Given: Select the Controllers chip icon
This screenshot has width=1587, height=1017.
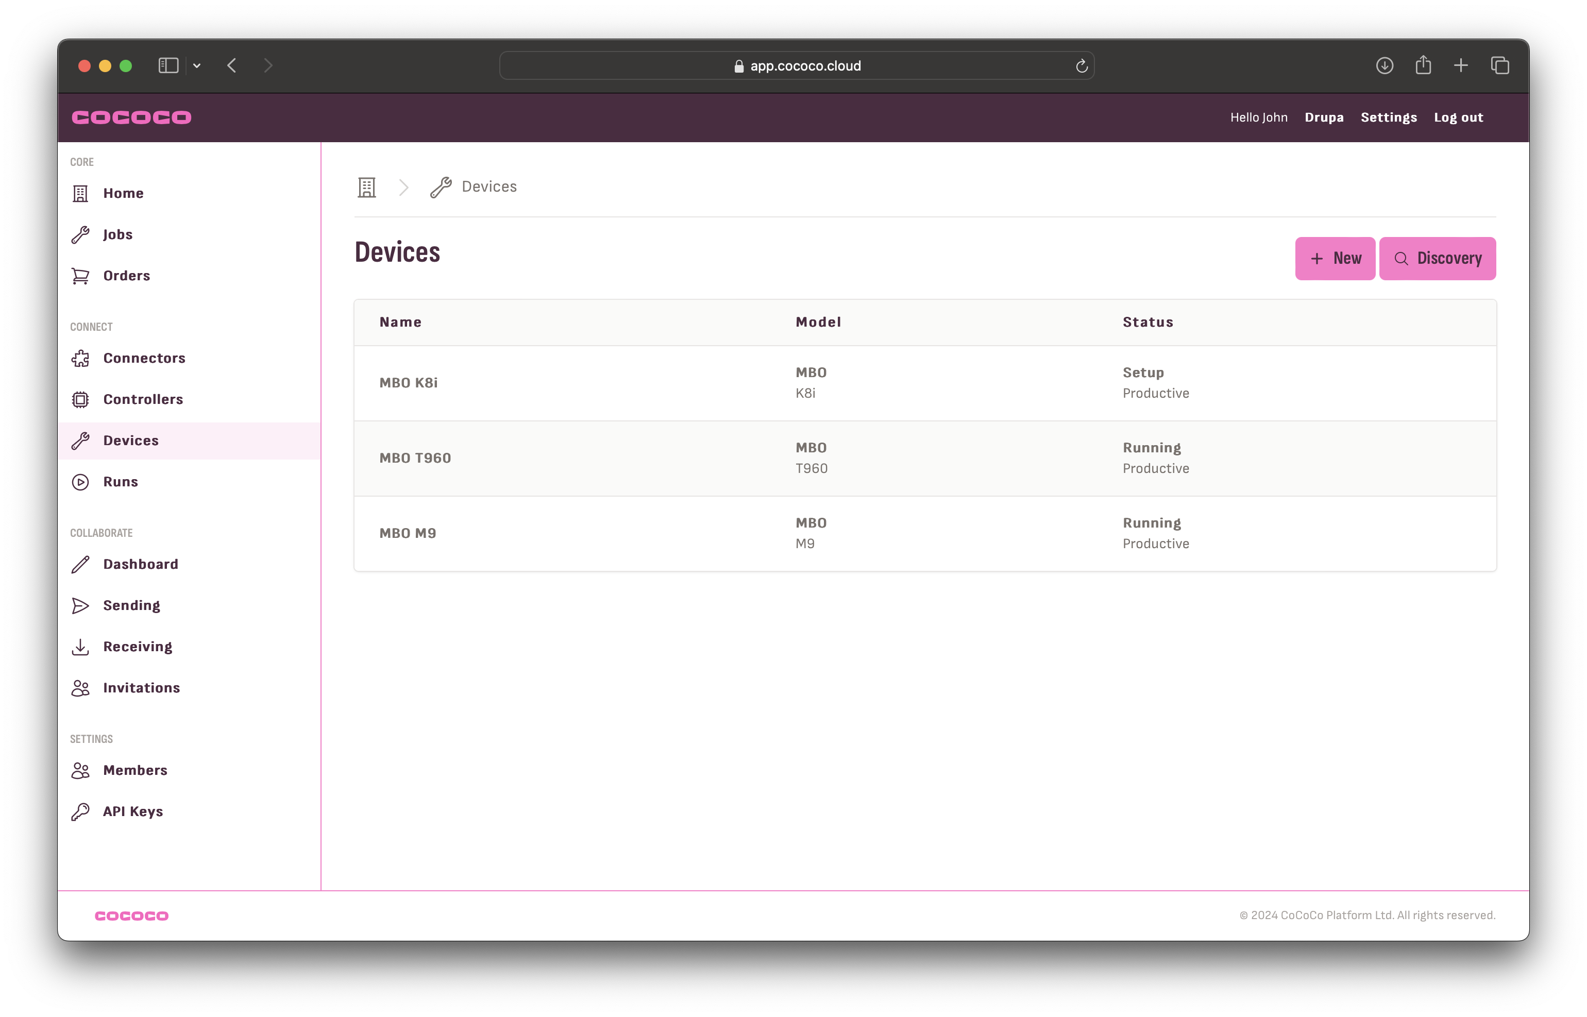Looking at the screenshot, I should [x=80, y=400].
